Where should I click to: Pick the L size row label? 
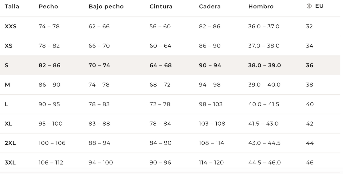(x=7, y=104)
